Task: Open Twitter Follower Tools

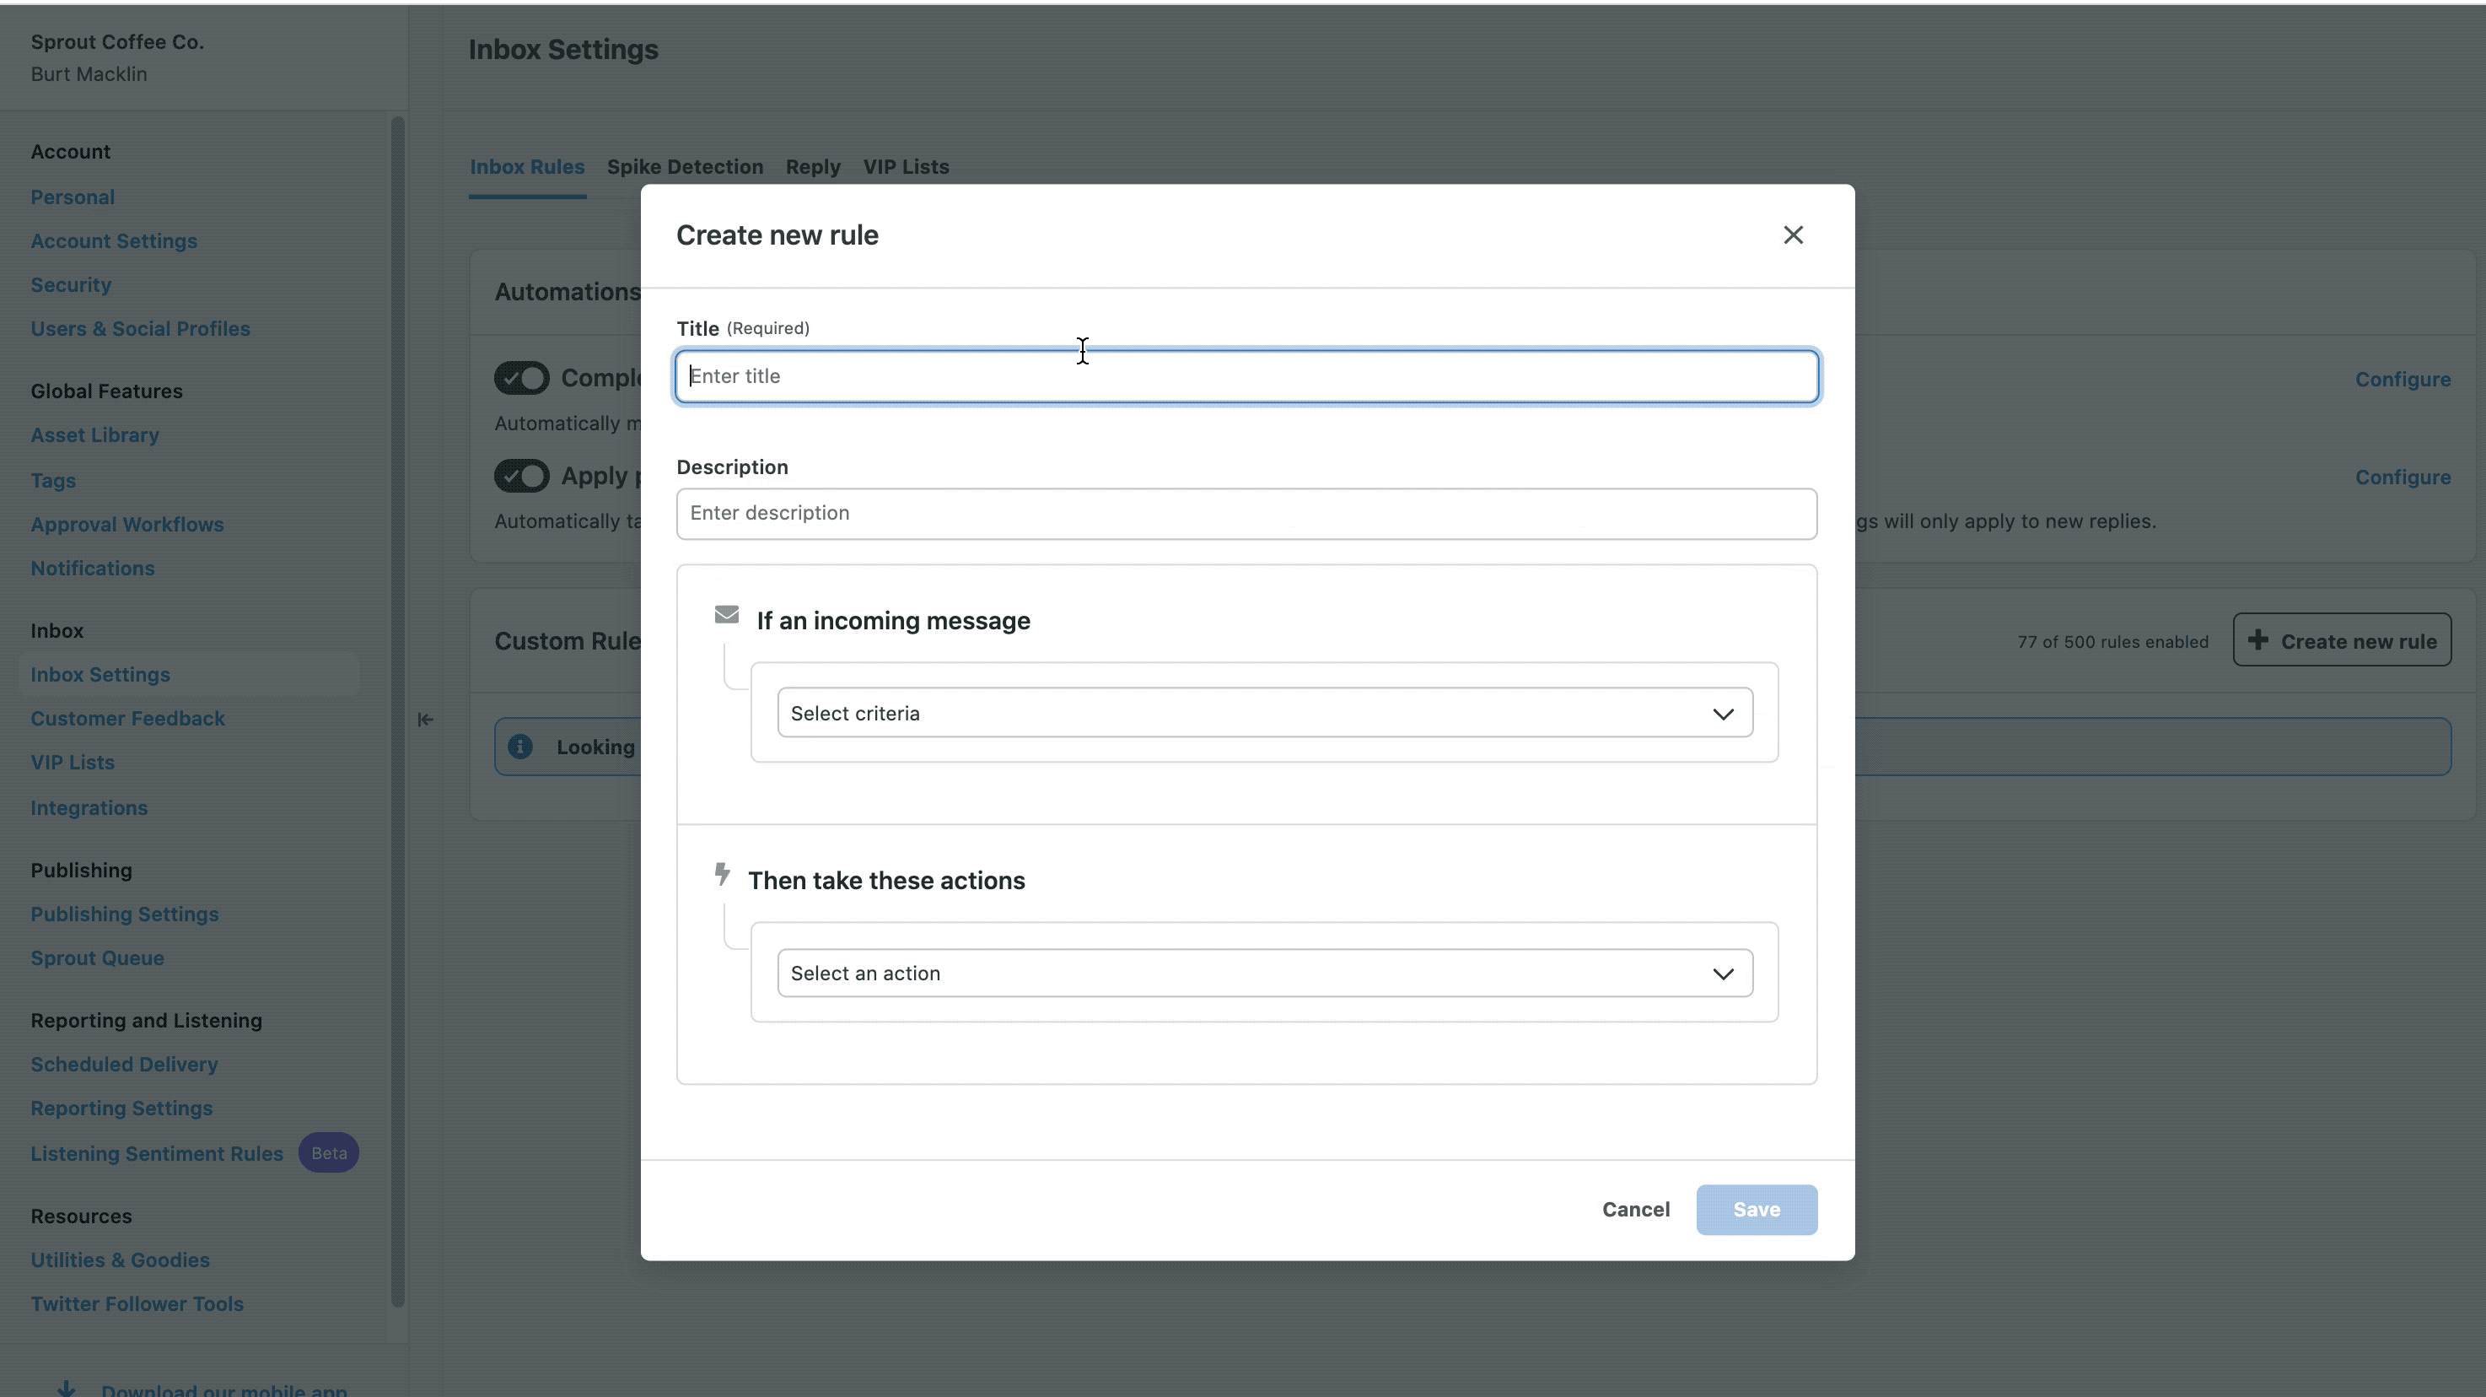Action: (137, 1304)
